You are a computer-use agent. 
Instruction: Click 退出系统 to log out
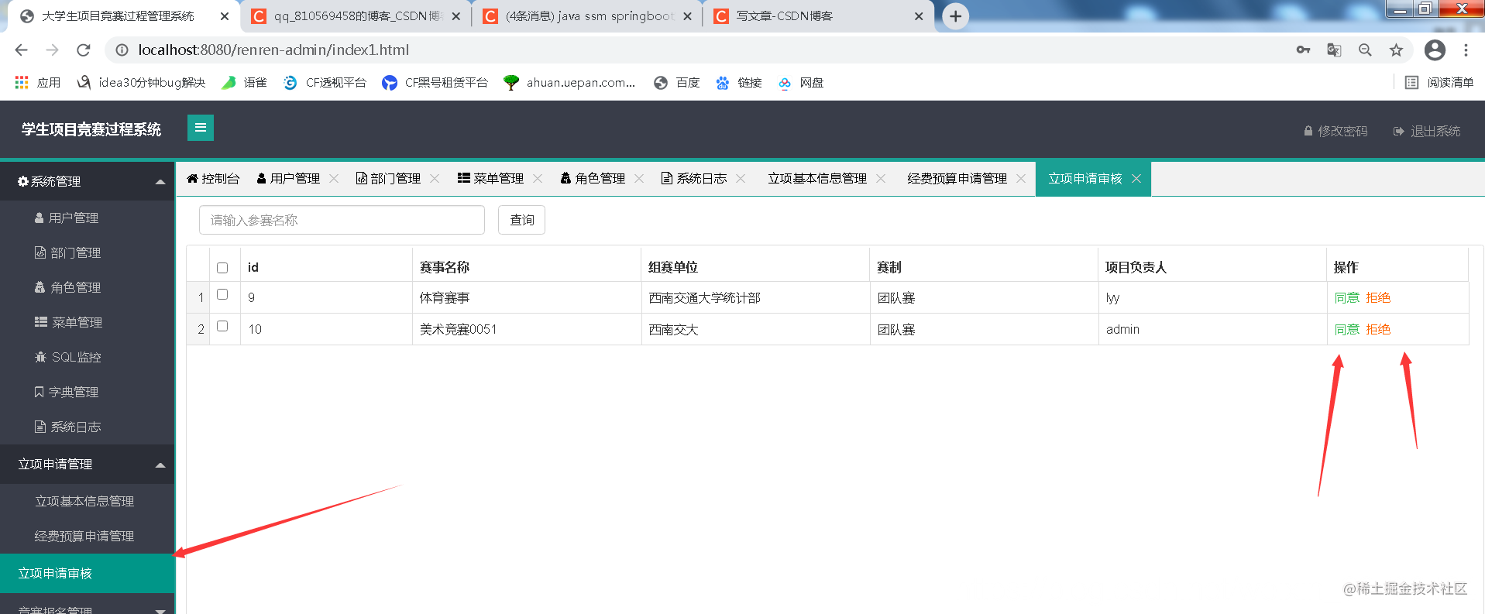click(1427, 131)
